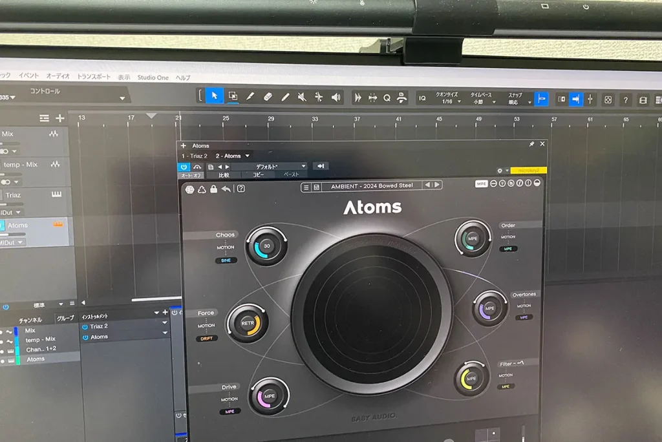Pick the Mute tool in toolbar
Image resolution: width=662 pixels, height=442 pixels.
tap(302, 97)
